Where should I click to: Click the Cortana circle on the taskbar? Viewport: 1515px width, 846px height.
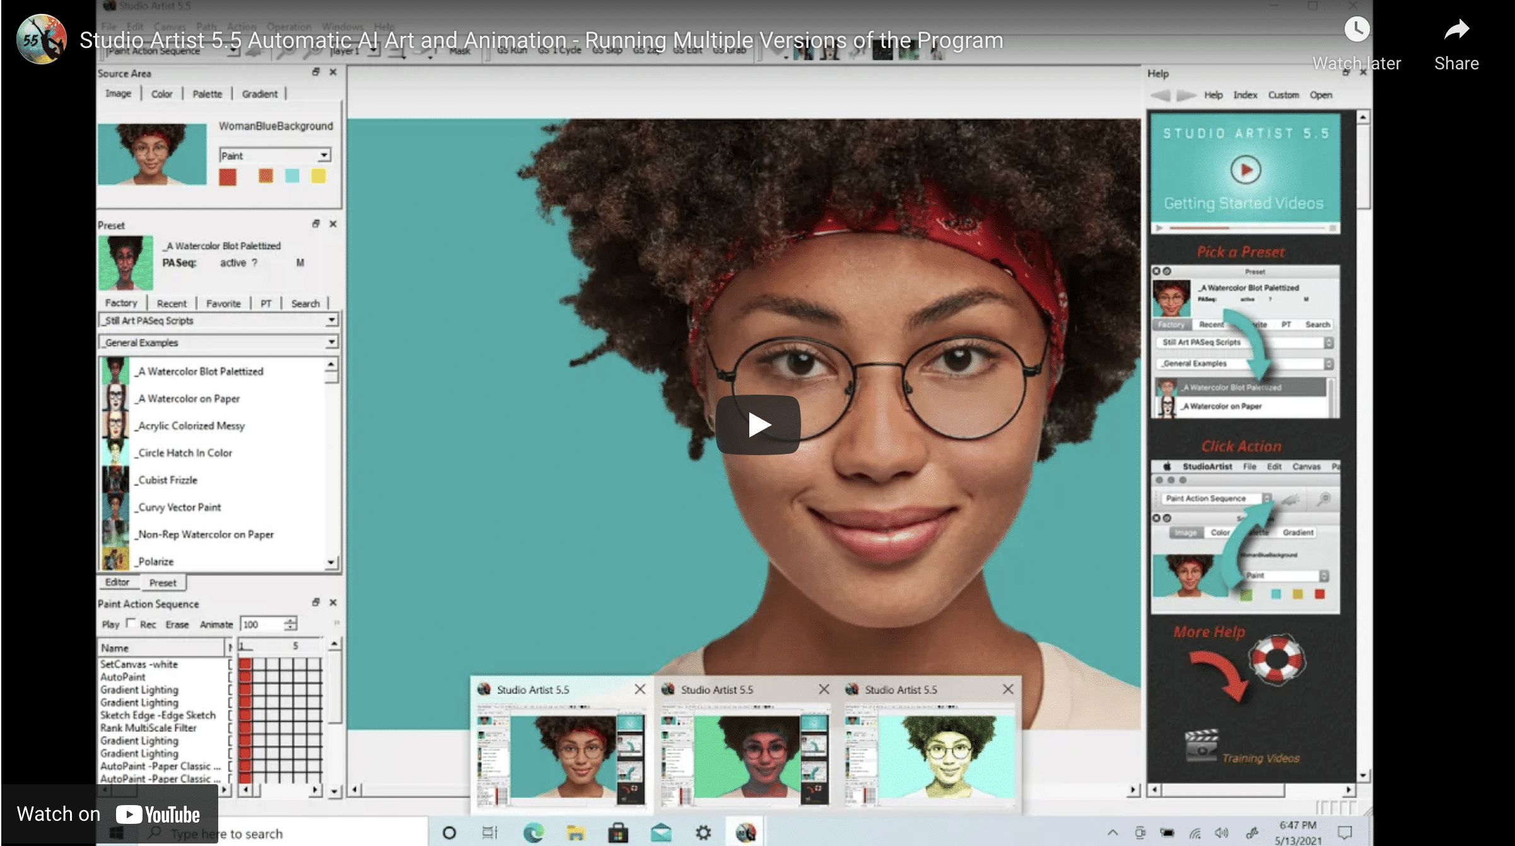[449, 833]
